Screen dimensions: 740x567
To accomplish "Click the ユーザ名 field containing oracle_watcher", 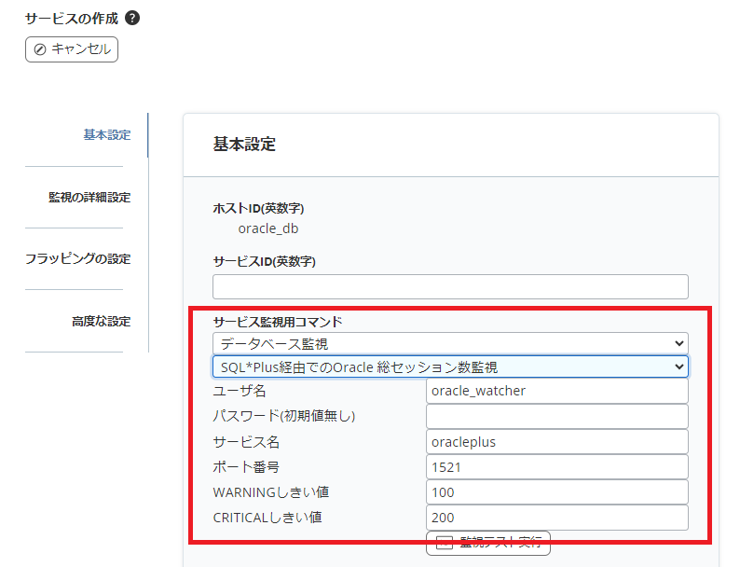I will click(x=556, y=391).
